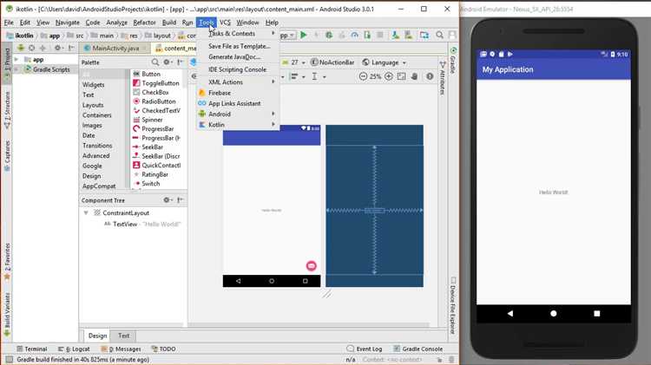Open the Gradle Console panel
Screen dimensions: 651x365
(418, 349)
